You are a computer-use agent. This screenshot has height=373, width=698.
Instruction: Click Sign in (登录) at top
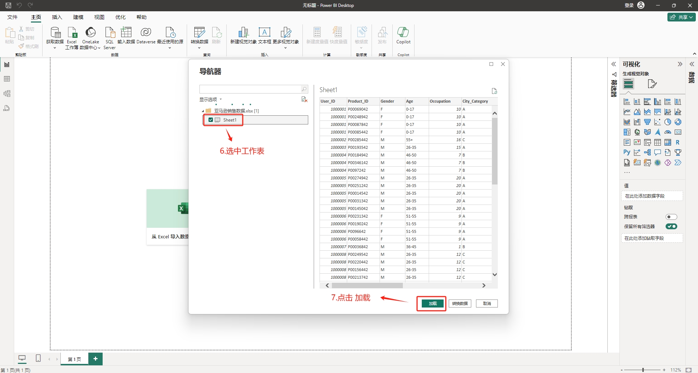629,5
